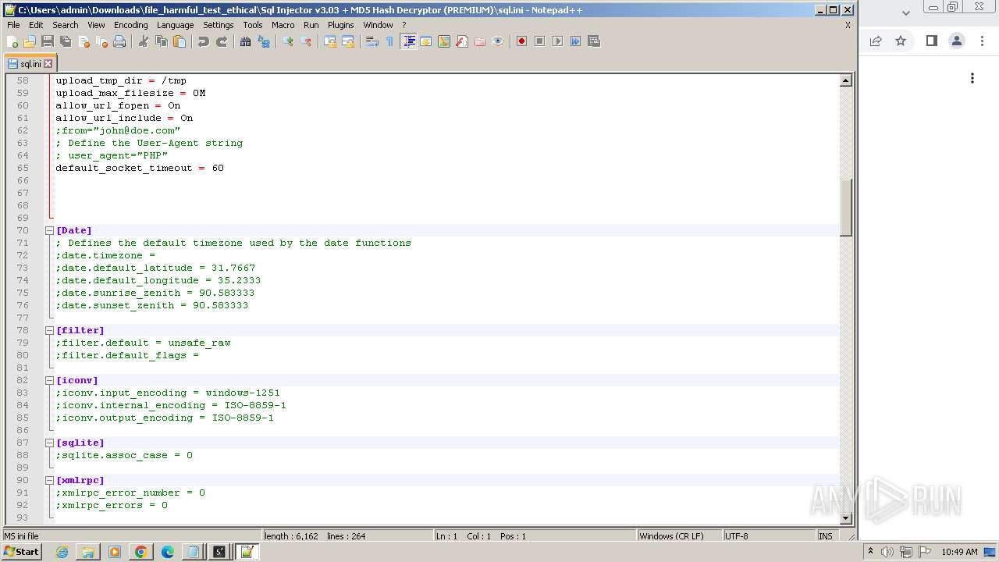This screenshot has width=999, height=562.
Task: Cut selection with the scissors icon
Action: point(144,41)
